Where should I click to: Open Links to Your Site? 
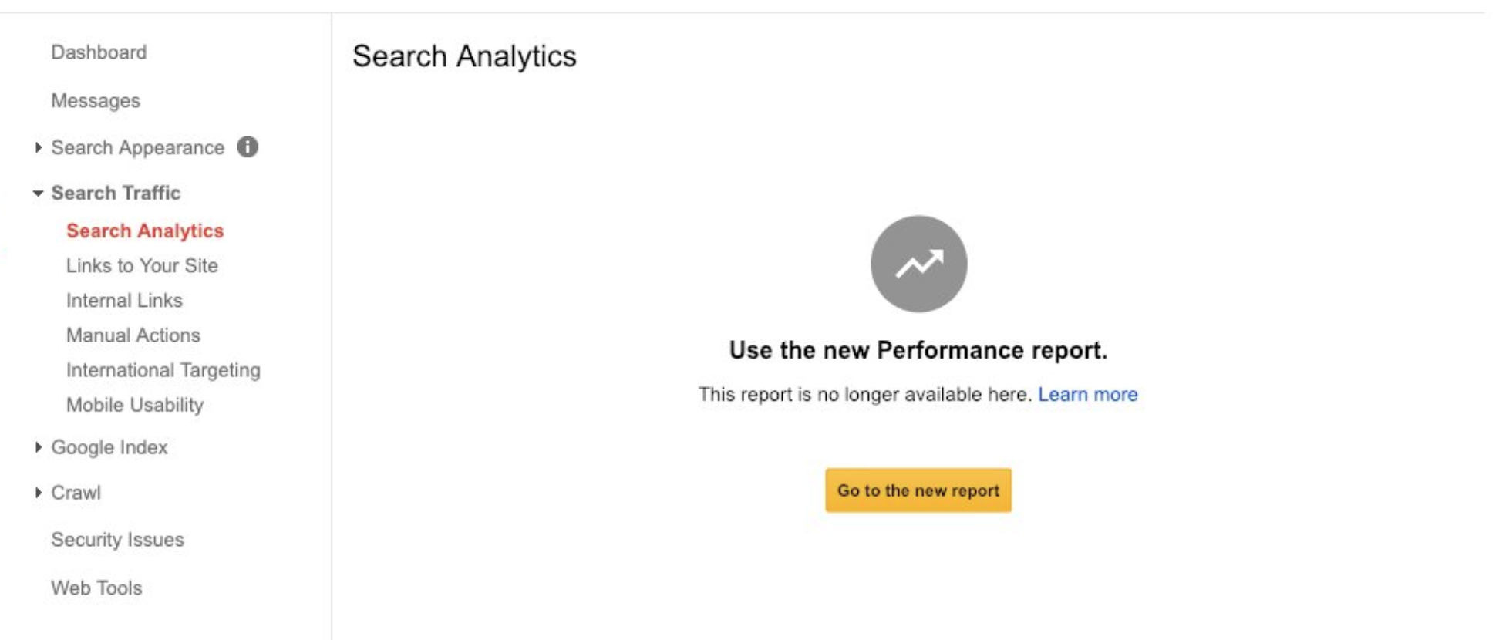coord(142,265)
